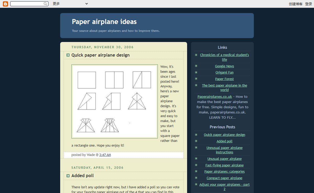Click bullet icon next to Fast-flying paper airplane
The width and height of the screenshot is (314, 193).
pos(196,165)
